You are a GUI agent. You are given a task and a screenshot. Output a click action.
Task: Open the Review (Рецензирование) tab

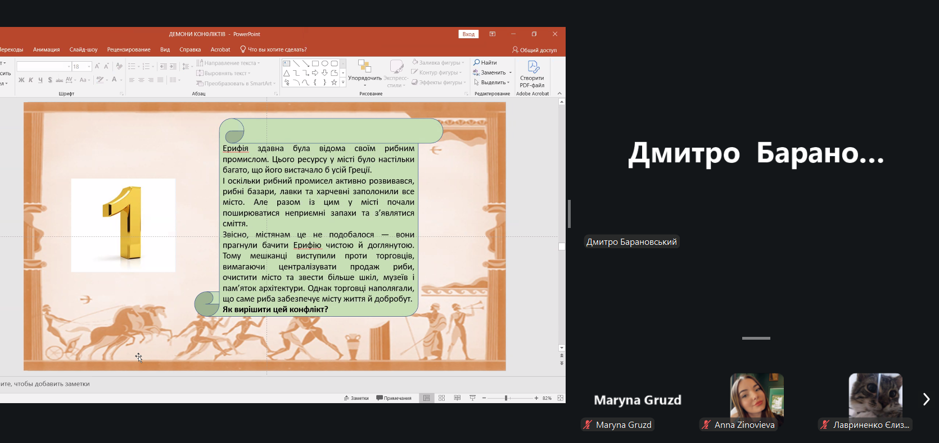click(x=129, y=49)
